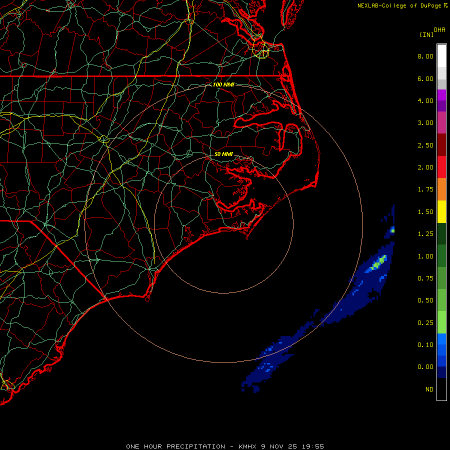Image resolution: width=450 pixels, height=450 pixels.
Task: Click the light green precipitation core offshore
Action: [x=378, y=263]
